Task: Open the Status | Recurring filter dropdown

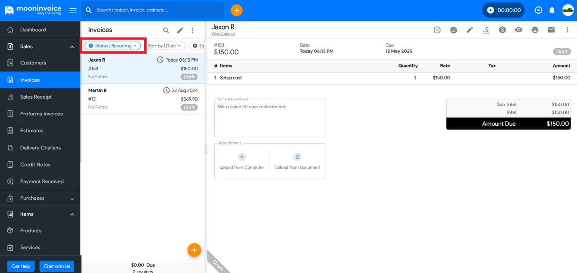Action: pos(112,46)
